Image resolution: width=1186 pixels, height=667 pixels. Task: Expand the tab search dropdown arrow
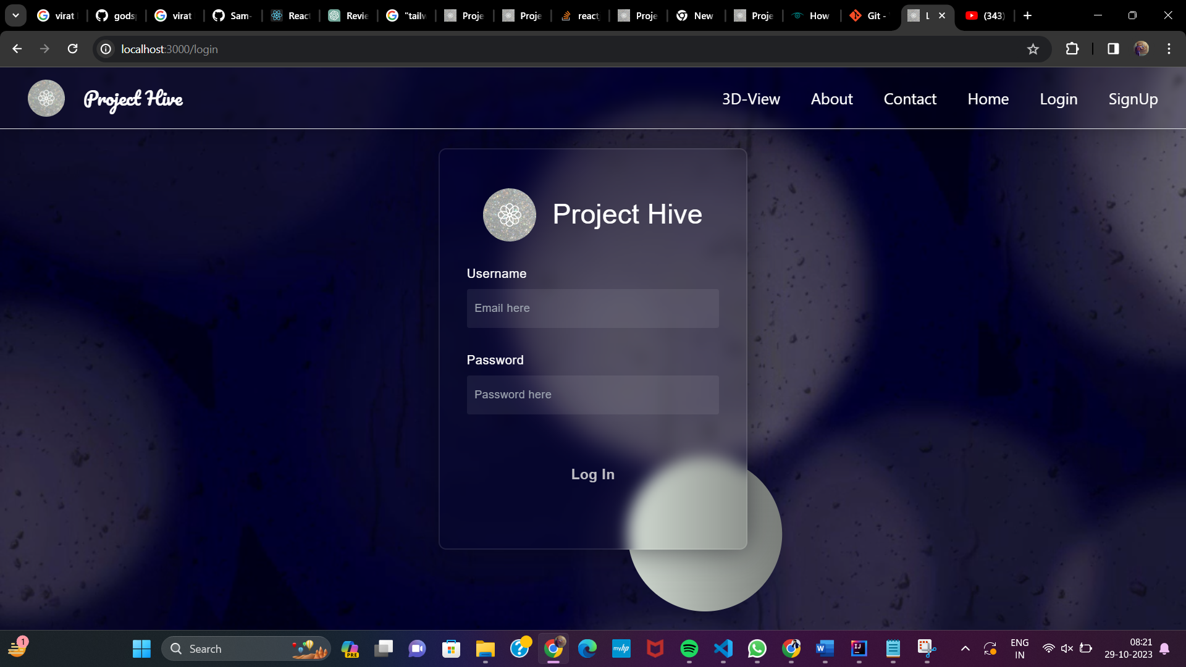(15, 15)
